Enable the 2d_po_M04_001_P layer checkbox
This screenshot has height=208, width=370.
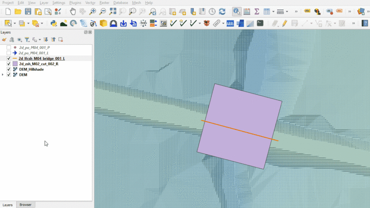click(x=9, y=48)
